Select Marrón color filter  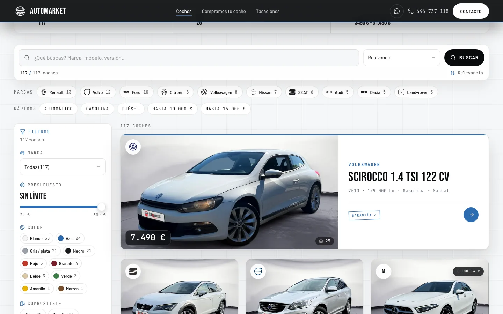pyautogui.click(x=71, y=289)
